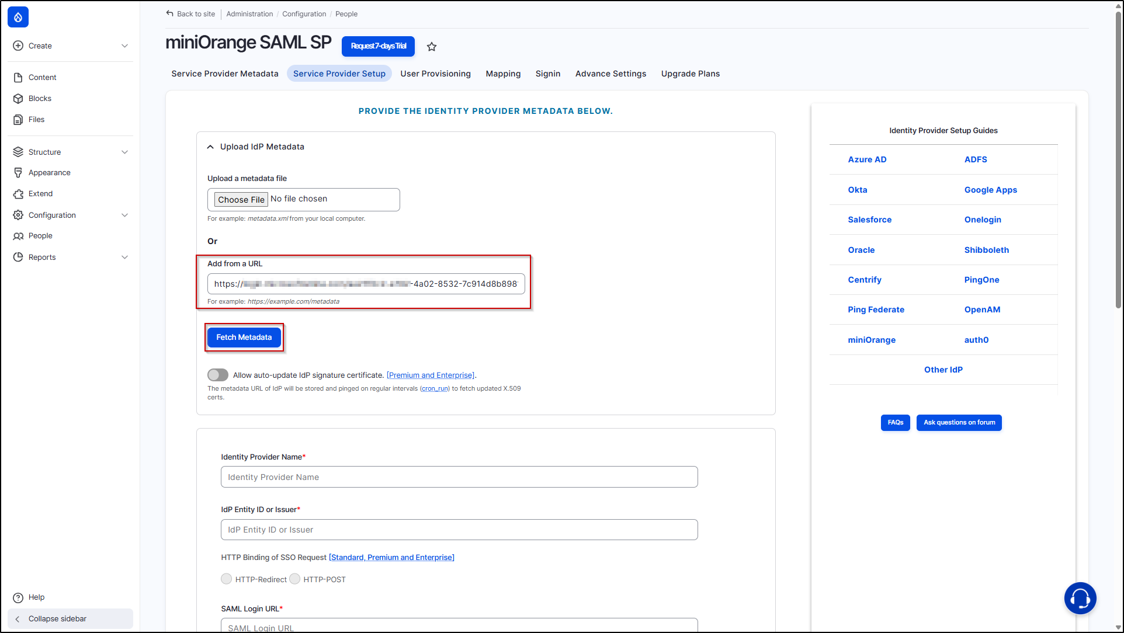Open the Advance Settings tab
Viewport: 1124px width, 633px height.
pos(610,74)
